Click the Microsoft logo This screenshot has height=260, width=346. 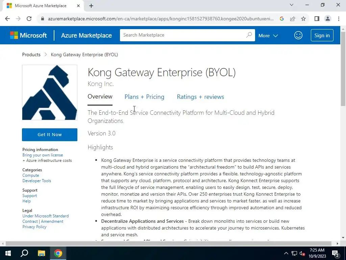(28, 35)
